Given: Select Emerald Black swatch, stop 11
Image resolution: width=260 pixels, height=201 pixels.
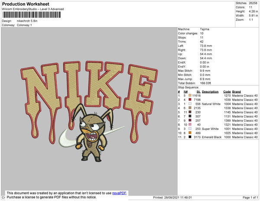Looking at the screenshot, I should (x=190, y=137).
